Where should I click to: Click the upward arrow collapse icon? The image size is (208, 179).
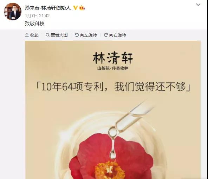(x=27, y=35)
